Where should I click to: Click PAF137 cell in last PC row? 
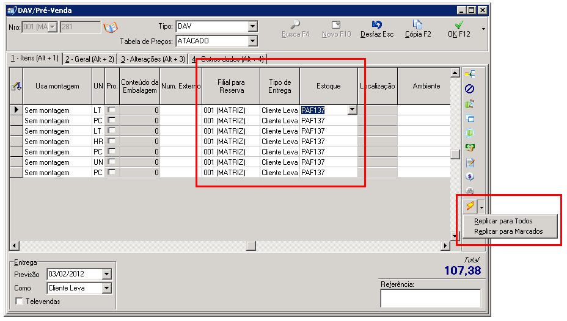point(328,173)
